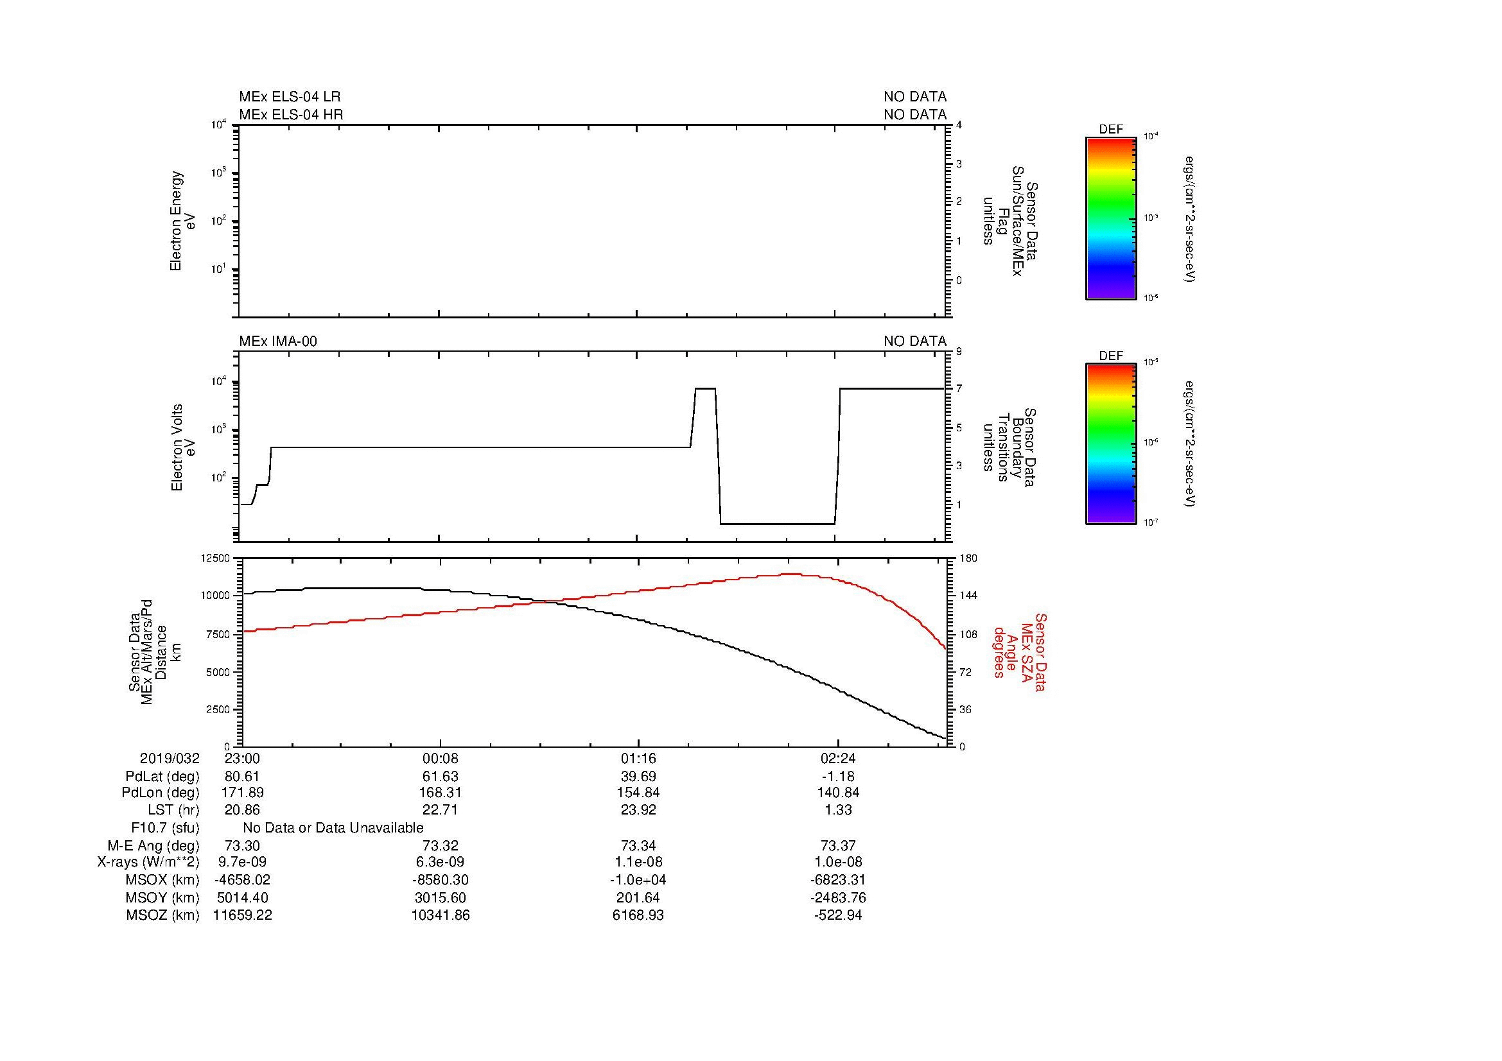Click the MSOZ (km) row label
This screenshot has width=1502, height=1061.
tap(163, 915)
